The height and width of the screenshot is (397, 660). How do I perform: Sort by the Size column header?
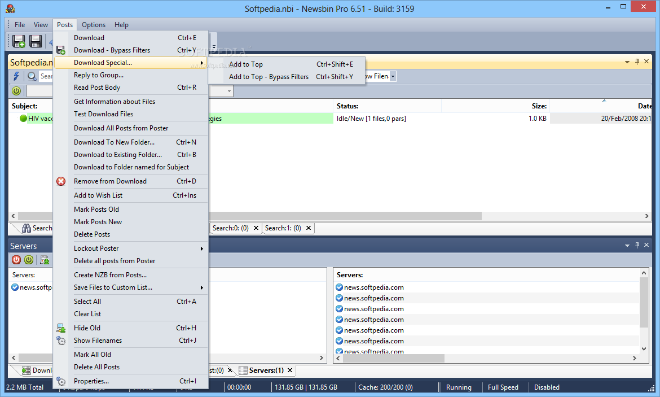(x=495, y=106)
